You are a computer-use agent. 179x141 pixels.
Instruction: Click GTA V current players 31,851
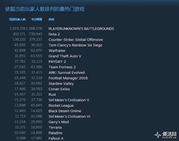[20, 56]
